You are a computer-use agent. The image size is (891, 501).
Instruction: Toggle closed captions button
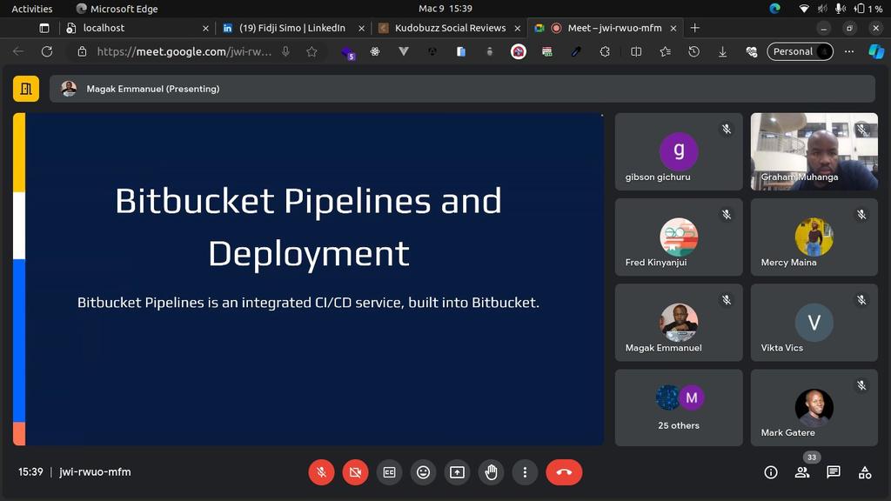tap(389, 472)
